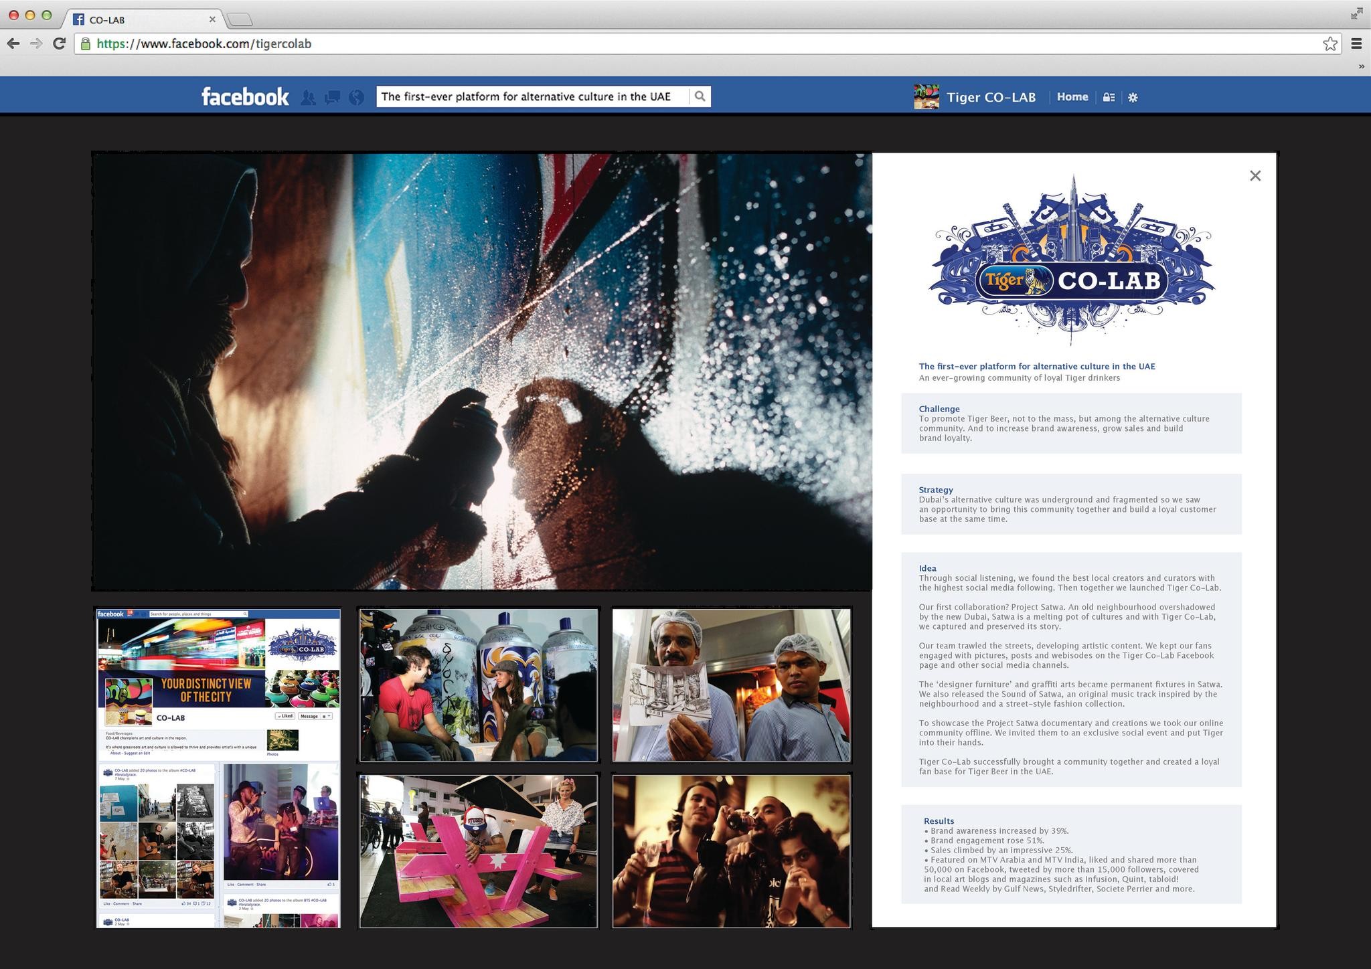This screenshot has height=969, width=1371.
Task: Open the friends drinking beer thumbnail
Action: pyautogui.click(x=732, y=851)
